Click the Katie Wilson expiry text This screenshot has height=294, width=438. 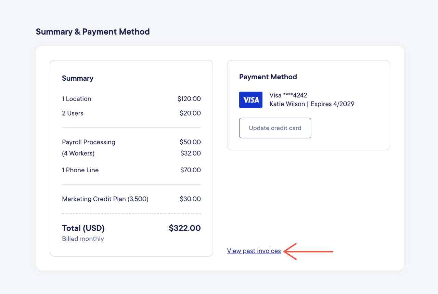pyautogui.click(x=312, y=104)
